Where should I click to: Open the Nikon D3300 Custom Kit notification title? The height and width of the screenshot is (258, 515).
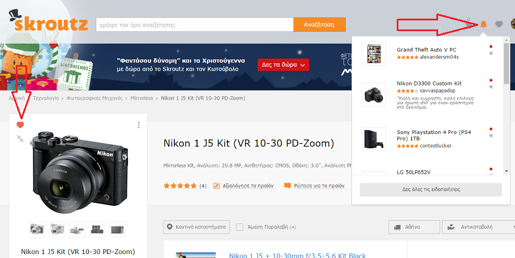pos(429,83)
